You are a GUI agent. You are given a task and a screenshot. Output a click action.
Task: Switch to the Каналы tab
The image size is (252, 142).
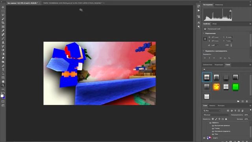click(x=212, y=106)
